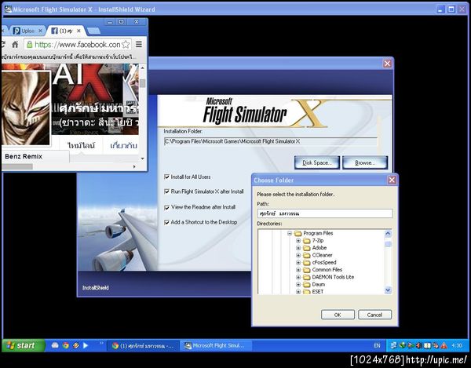Expand the CCleaner tree node
471x368 pixels.
[298, 255]
